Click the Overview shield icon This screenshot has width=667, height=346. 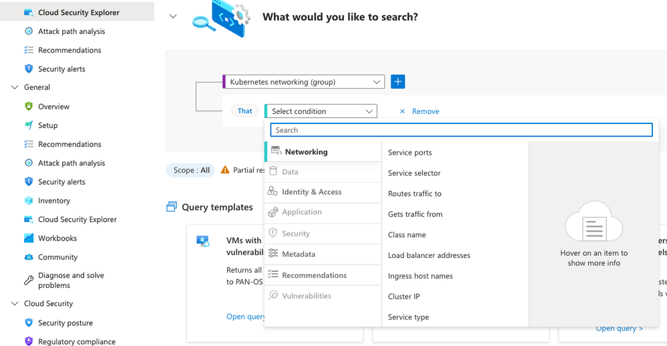click(x=29, y=106)
